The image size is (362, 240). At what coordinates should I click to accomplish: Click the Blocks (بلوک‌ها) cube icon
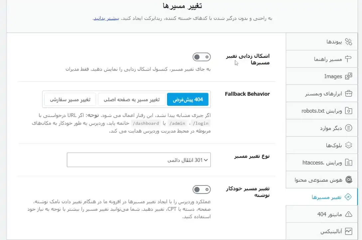(348, 145)
